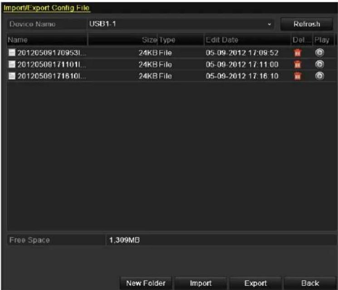Click the 1,309MB free space value
Viewport: 338px width, 290px height.
click(x=124, y=240)
